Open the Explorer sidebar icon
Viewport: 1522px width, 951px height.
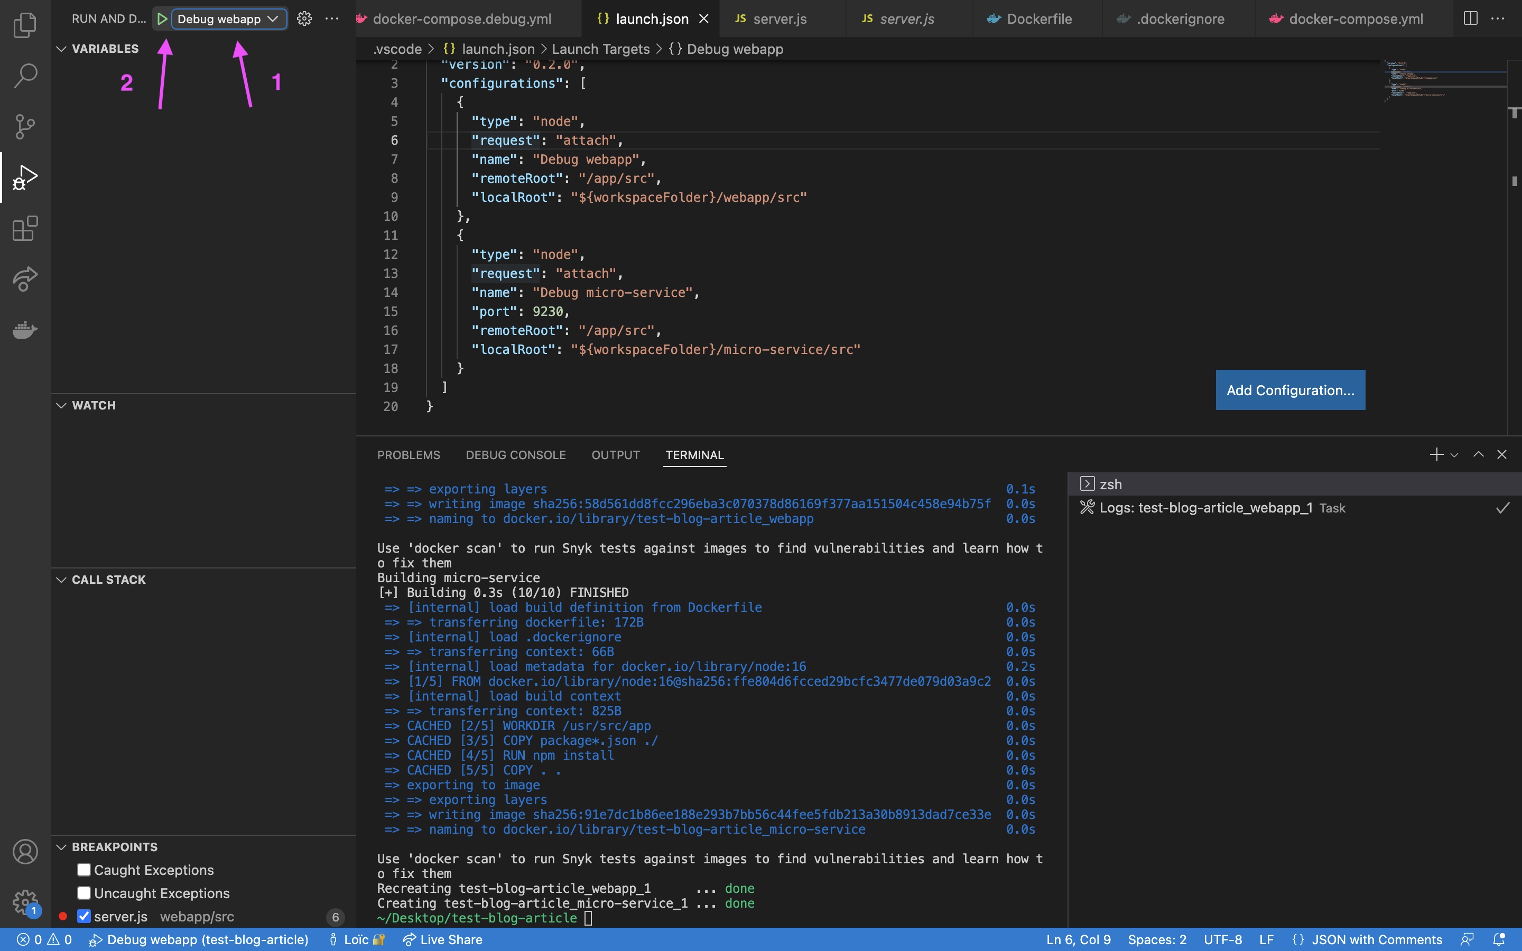pos(24,24)
